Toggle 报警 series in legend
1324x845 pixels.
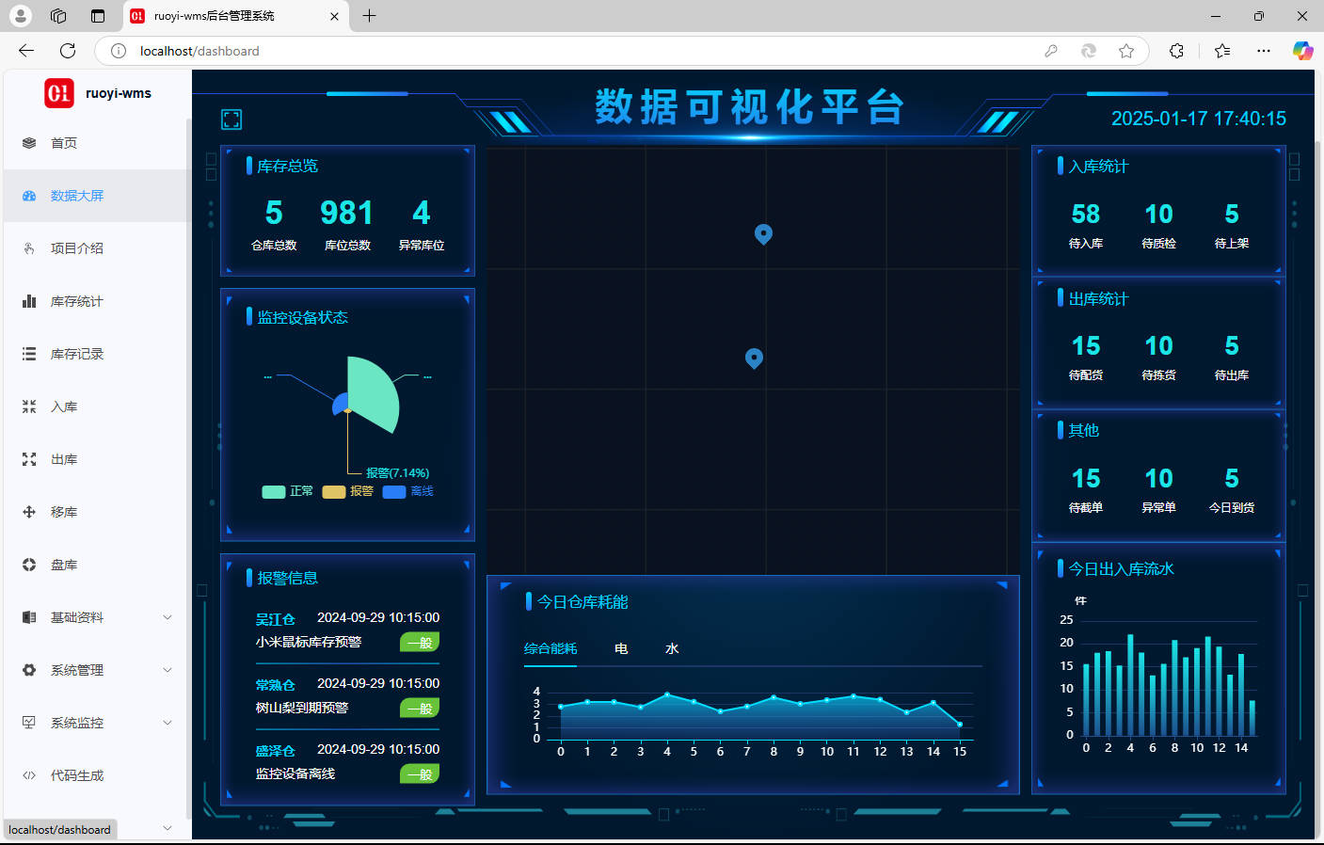348,491
